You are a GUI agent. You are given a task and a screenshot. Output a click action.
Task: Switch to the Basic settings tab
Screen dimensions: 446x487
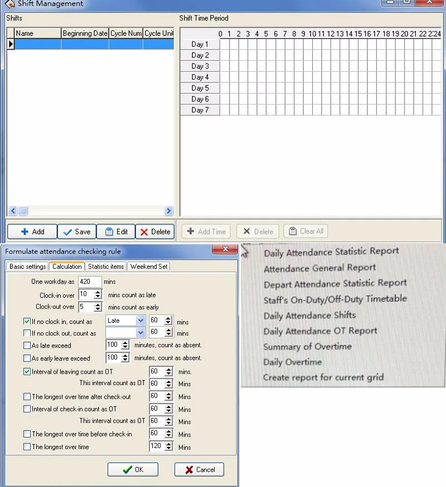pos(27,267)
